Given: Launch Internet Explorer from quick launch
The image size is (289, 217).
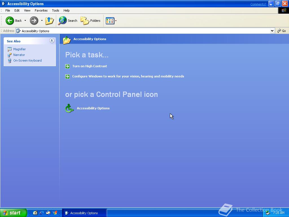Looking at the screenshot, I should [42, 213].
